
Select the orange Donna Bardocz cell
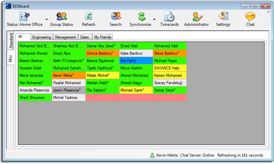click(102, 53)
